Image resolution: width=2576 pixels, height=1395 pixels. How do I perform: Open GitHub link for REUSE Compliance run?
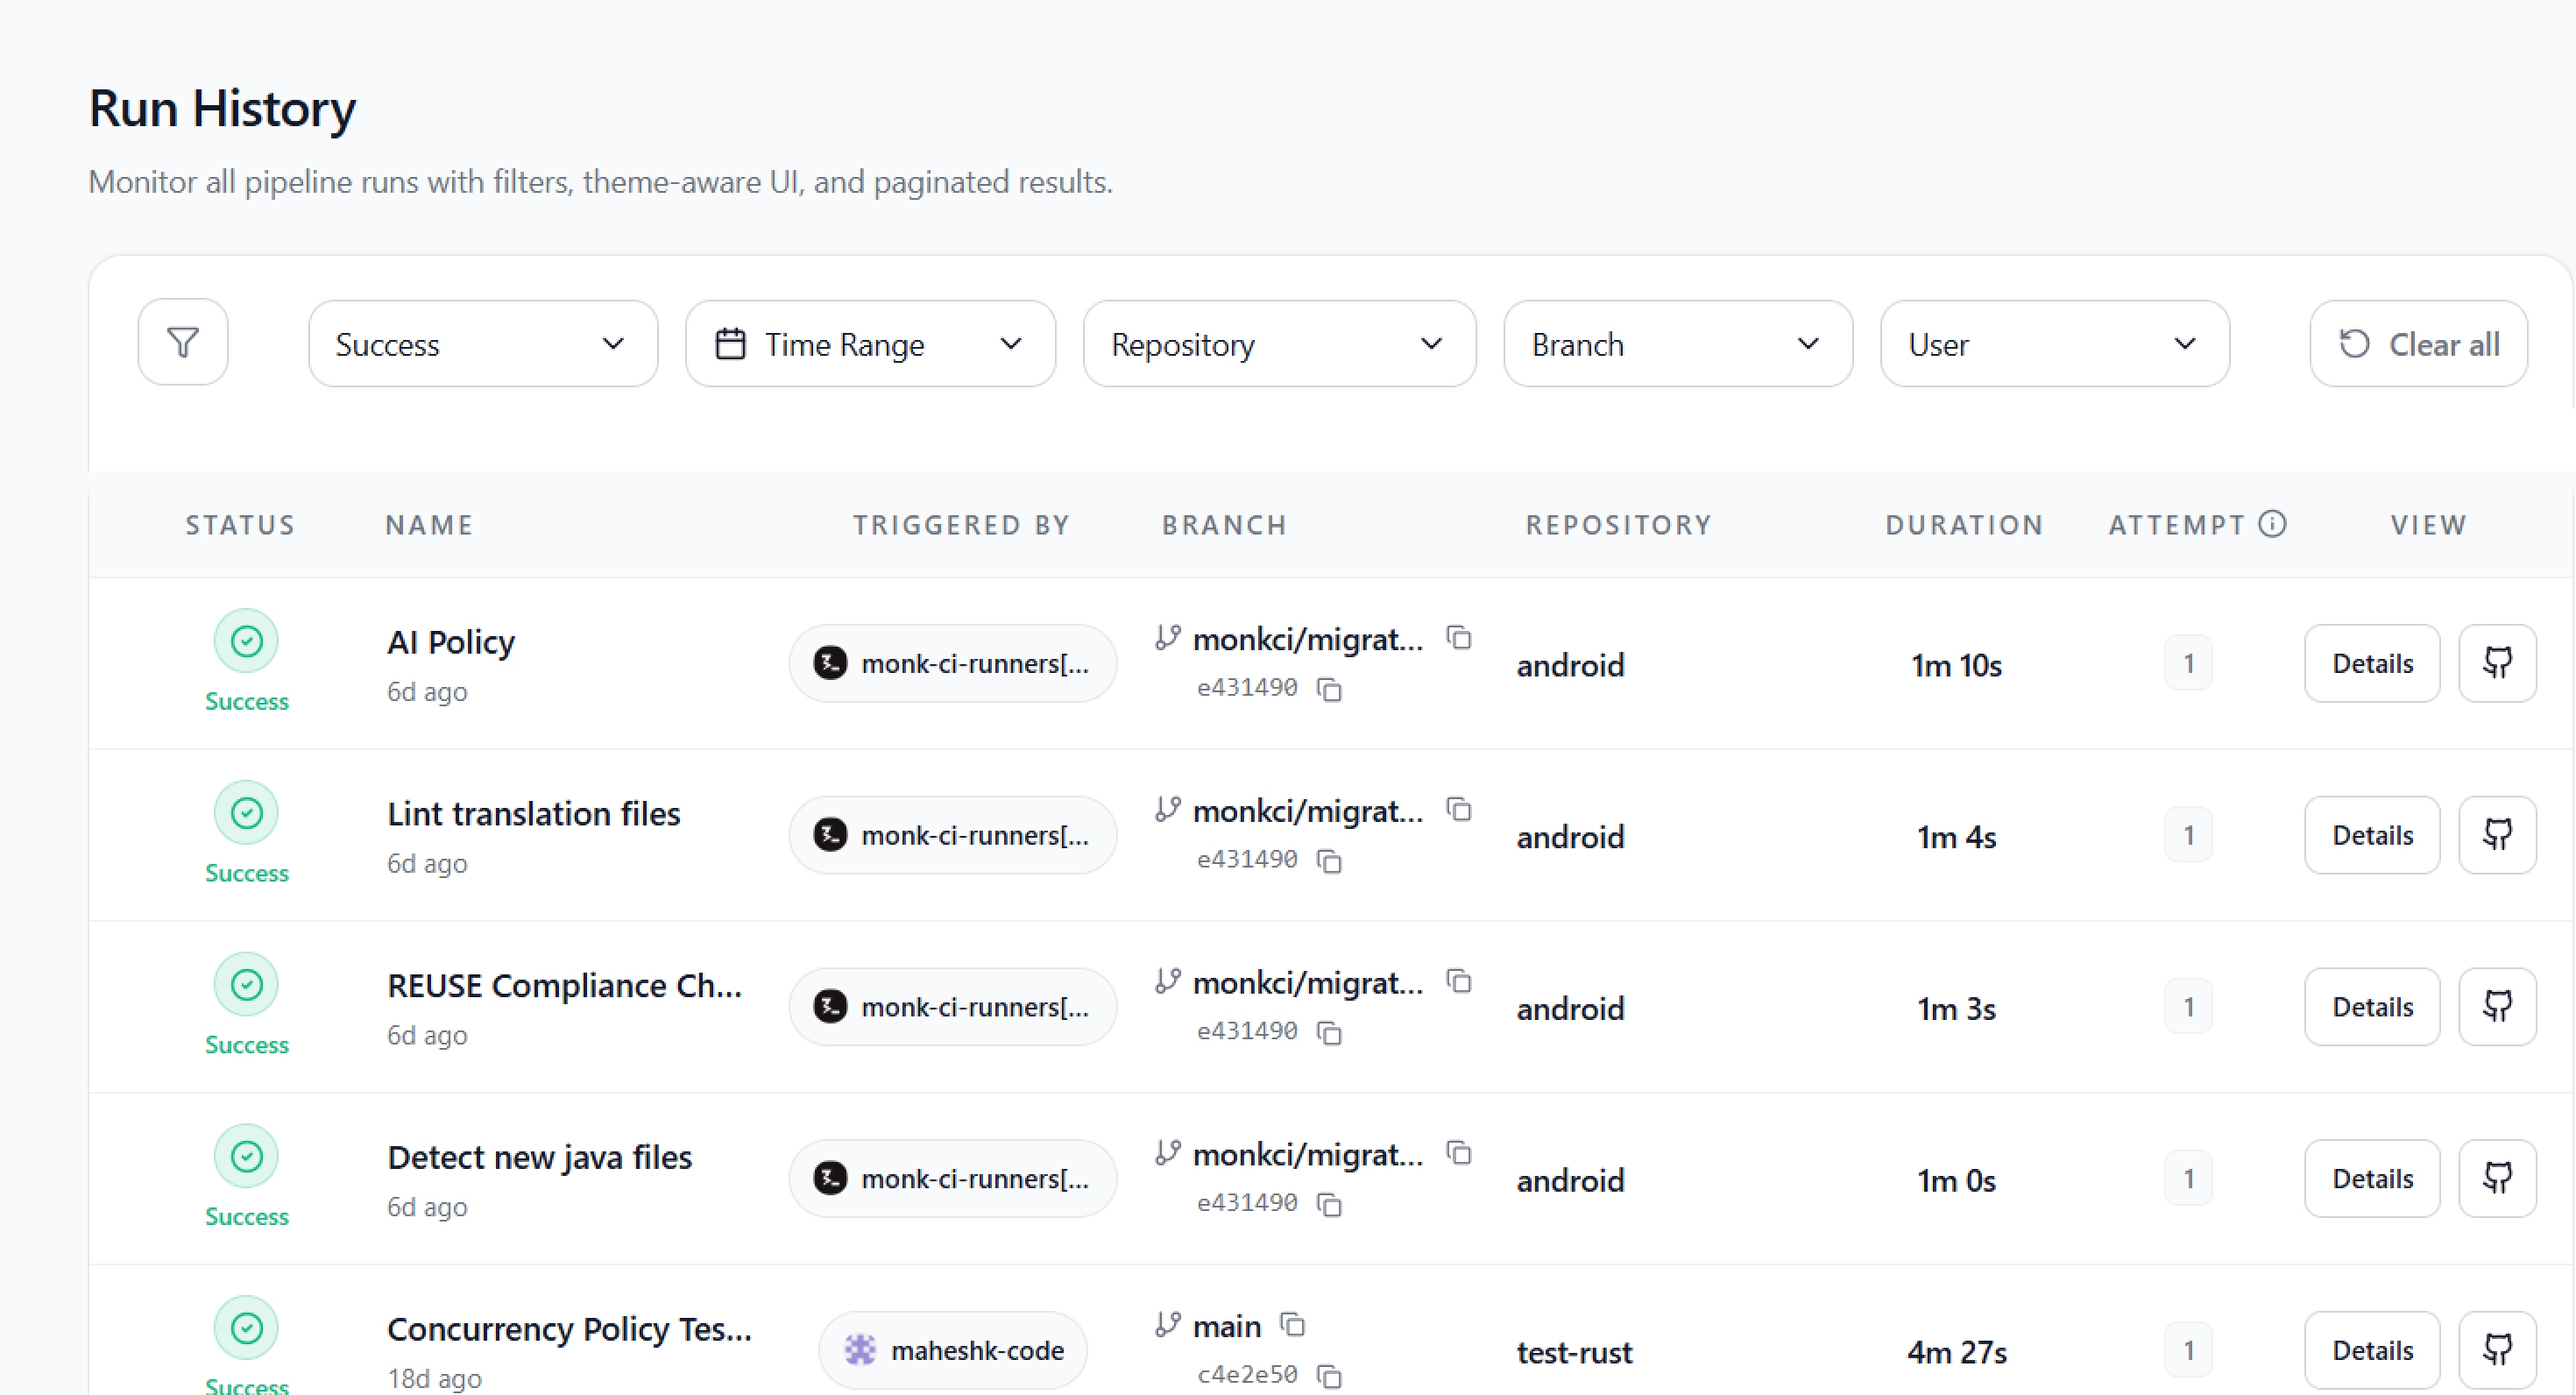(2497, 1007)
